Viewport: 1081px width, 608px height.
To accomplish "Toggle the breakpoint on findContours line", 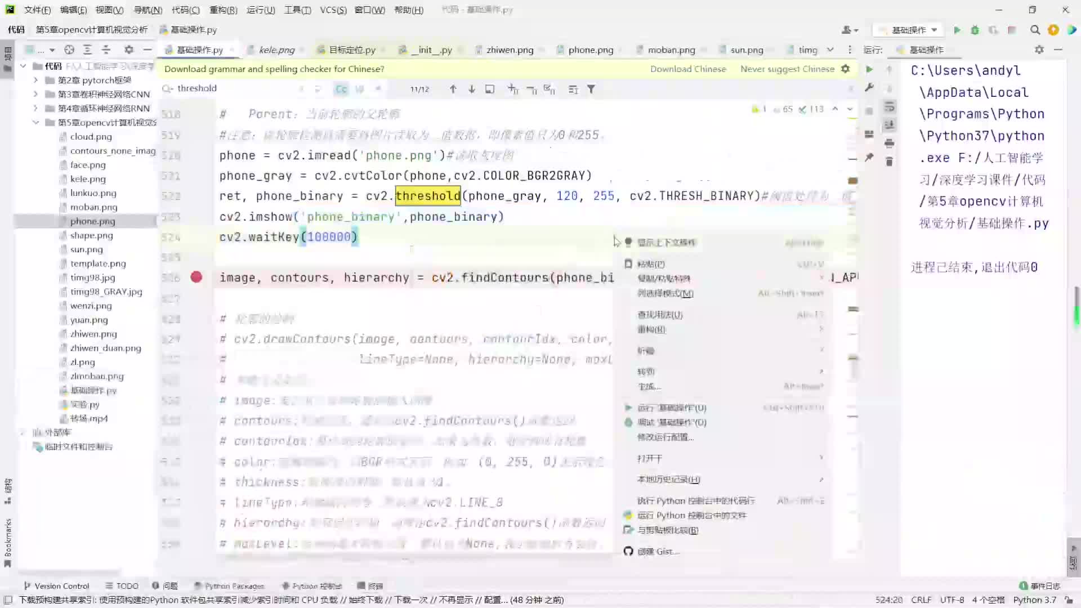I will 196,277.
